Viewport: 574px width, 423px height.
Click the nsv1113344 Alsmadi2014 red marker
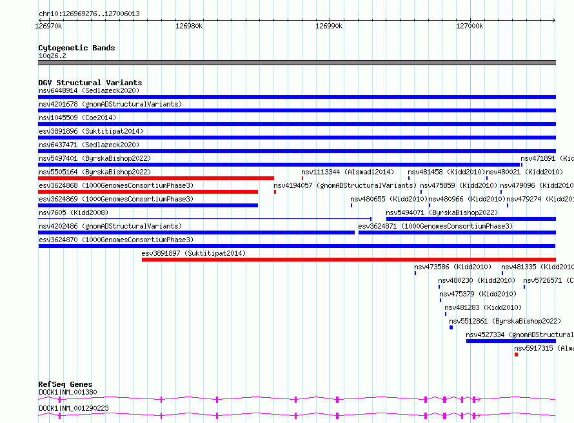[302, 178]
